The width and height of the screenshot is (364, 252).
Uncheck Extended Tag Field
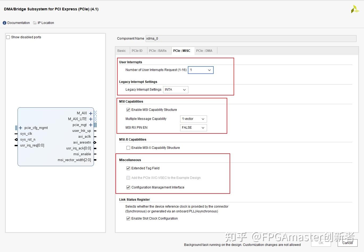coord(128,168)
